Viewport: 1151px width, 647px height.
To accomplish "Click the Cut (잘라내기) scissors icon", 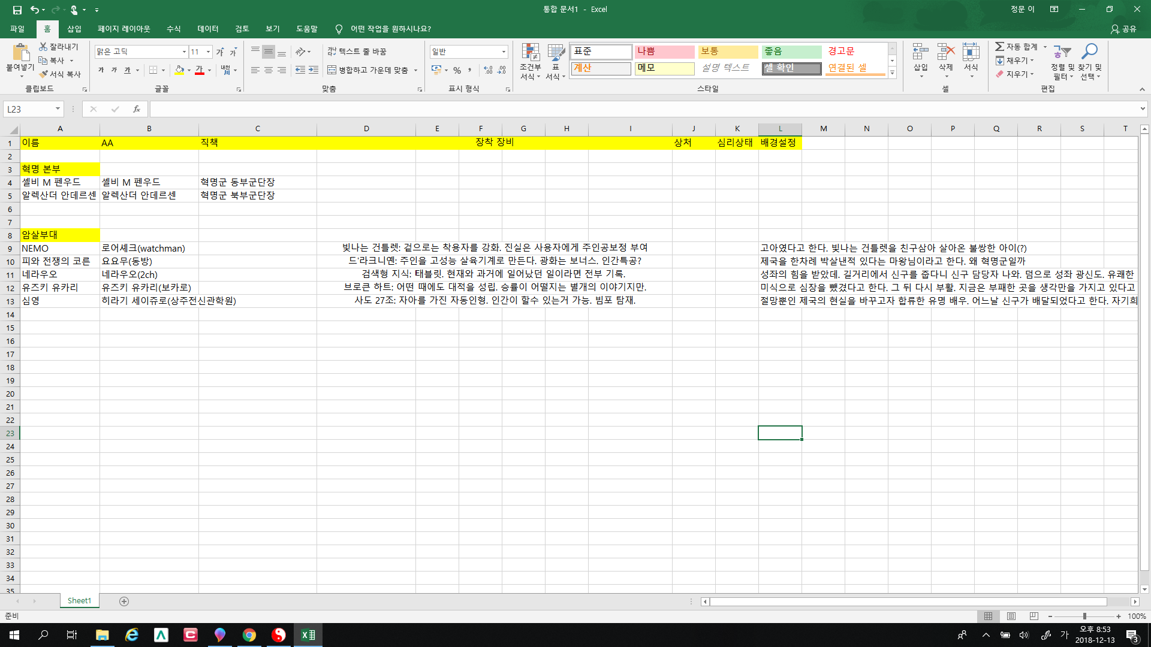I will pyautogui.click(x=43, y=47).
